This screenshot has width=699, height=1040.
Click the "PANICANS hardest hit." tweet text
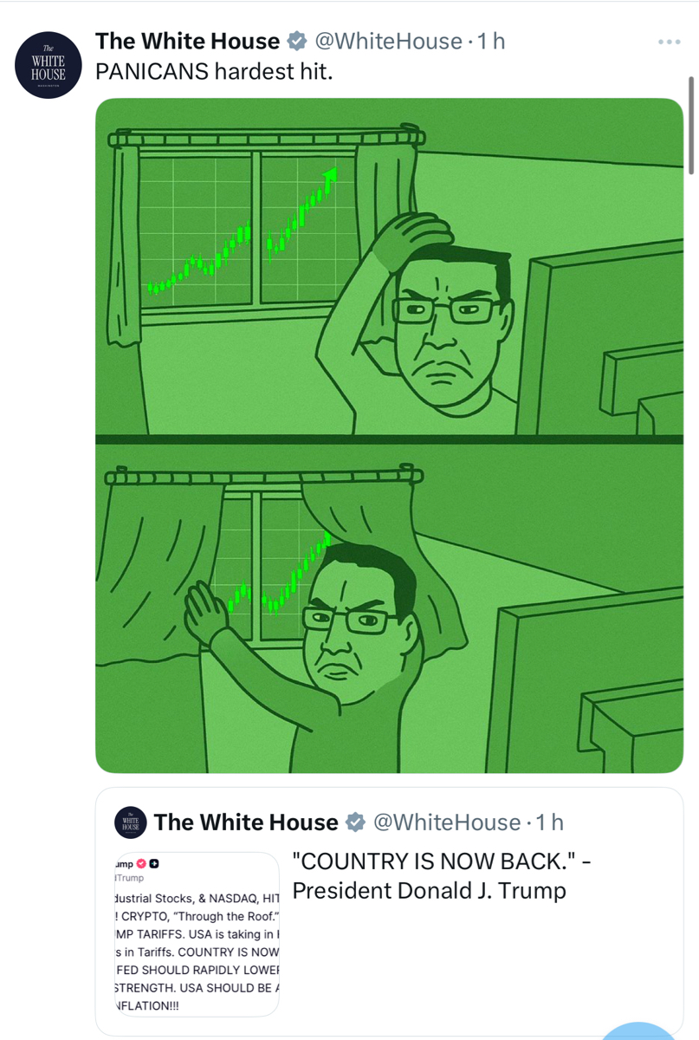pyautogui.click(x=214, y=72)
